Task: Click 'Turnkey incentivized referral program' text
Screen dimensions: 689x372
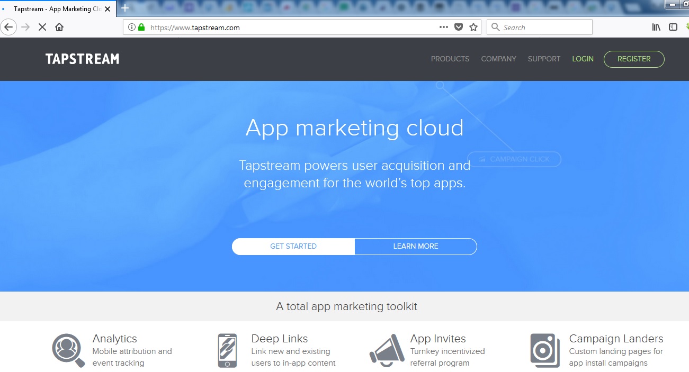Action: click(448, 357)
